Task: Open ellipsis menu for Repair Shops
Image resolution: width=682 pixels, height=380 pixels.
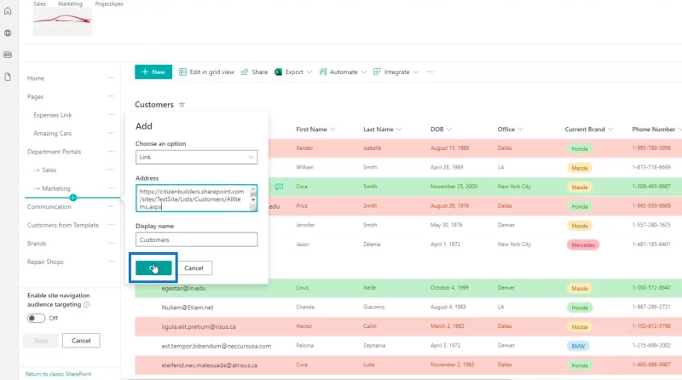Action: click(111, 262)
